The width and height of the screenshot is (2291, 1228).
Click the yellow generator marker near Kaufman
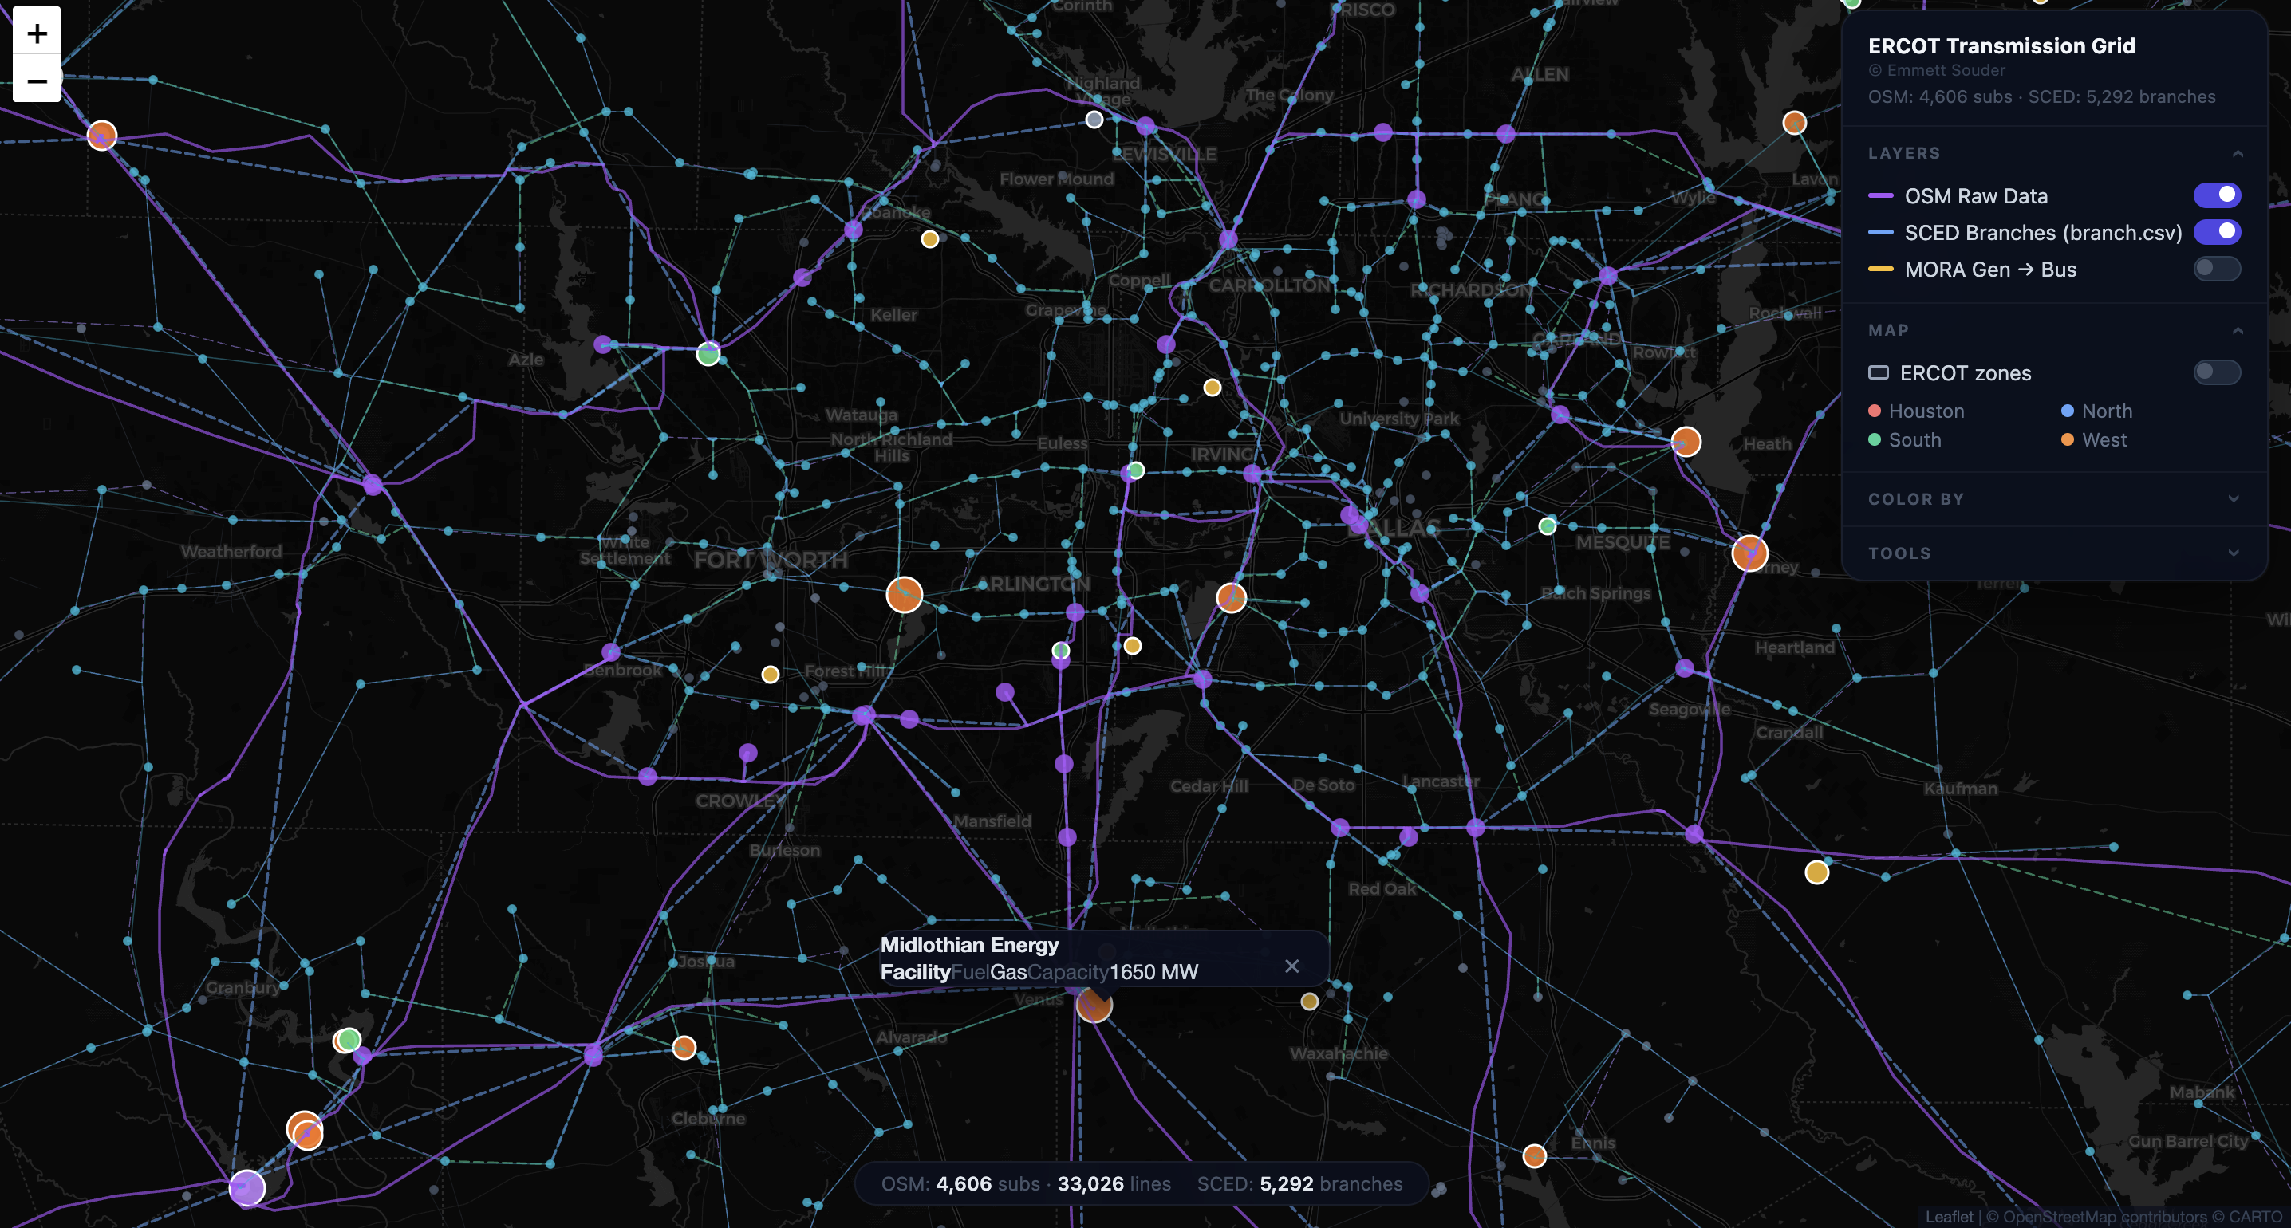[1816, 872]
